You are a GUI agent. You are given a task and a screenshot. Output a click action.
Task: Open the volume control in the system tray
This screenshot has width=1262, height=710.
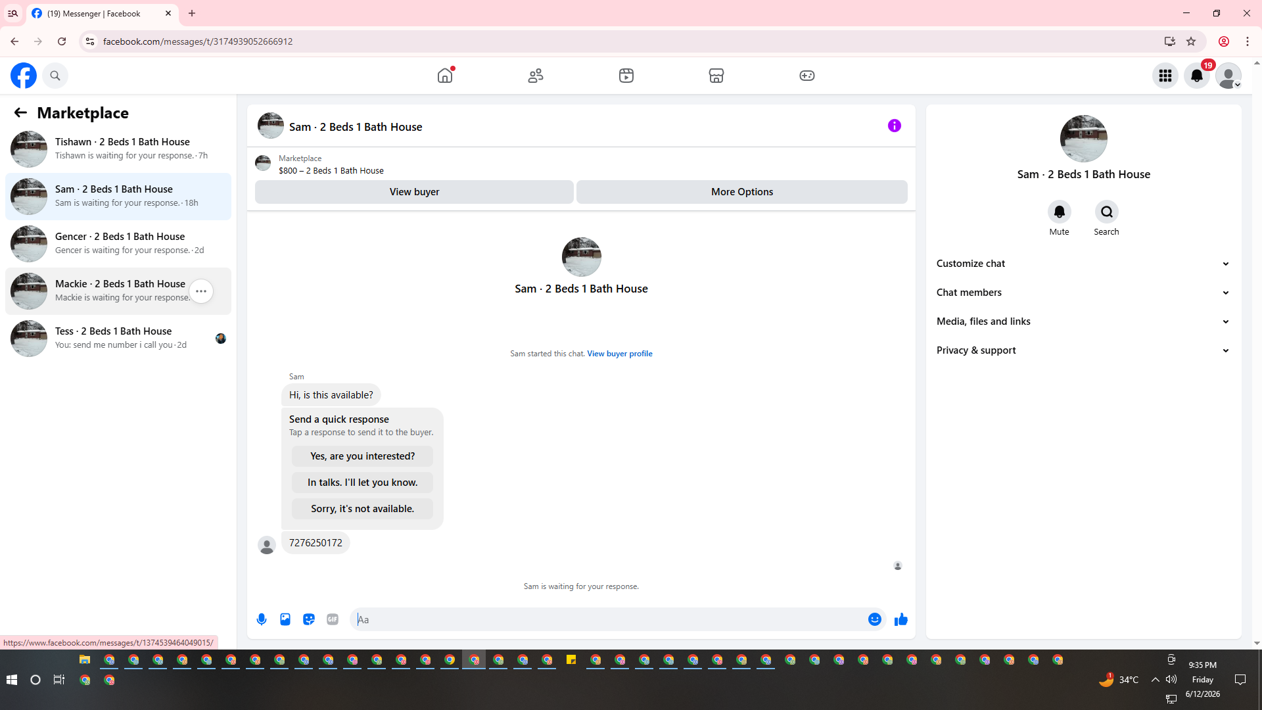[1171, 679]
